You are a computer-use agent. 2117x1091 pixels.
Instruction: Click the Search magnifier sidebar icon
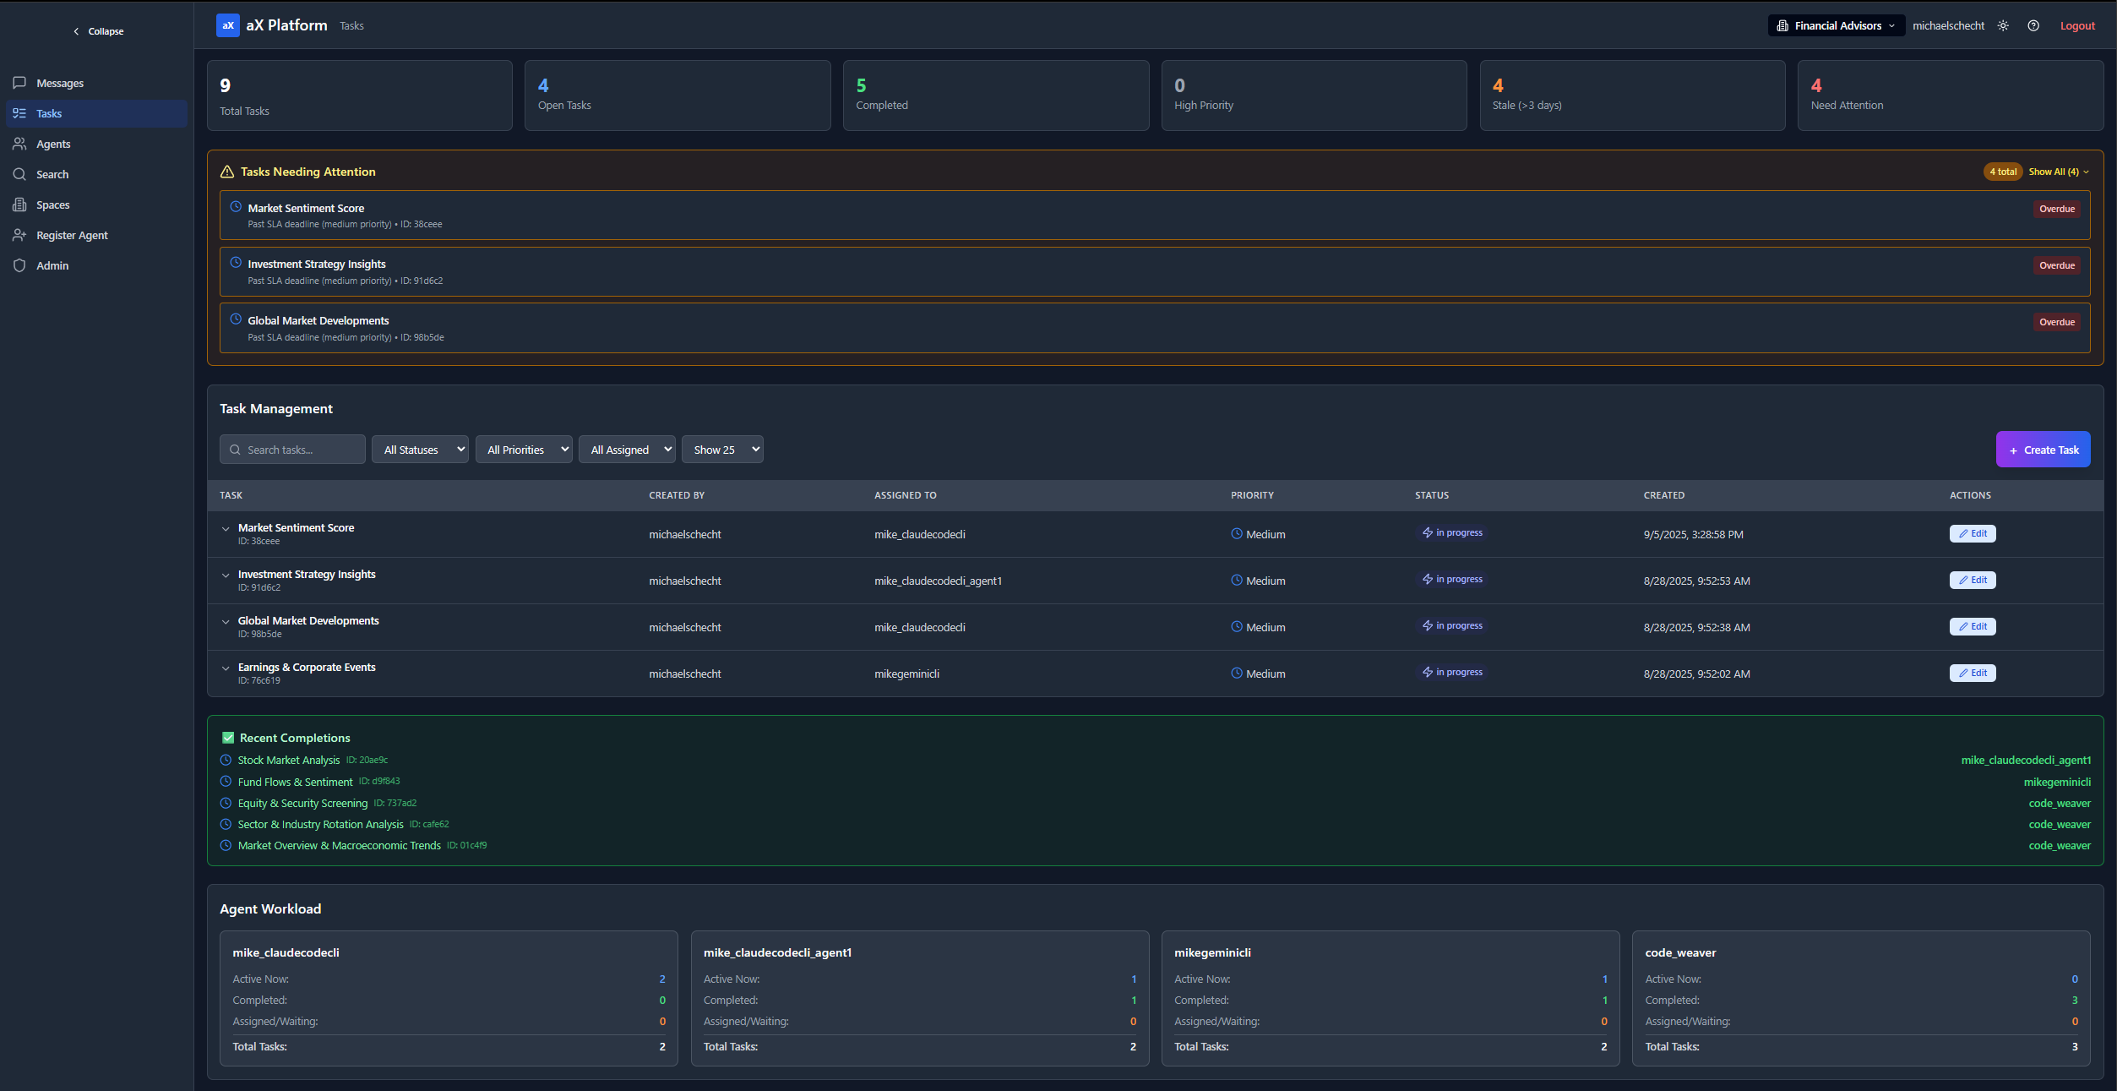19,174
